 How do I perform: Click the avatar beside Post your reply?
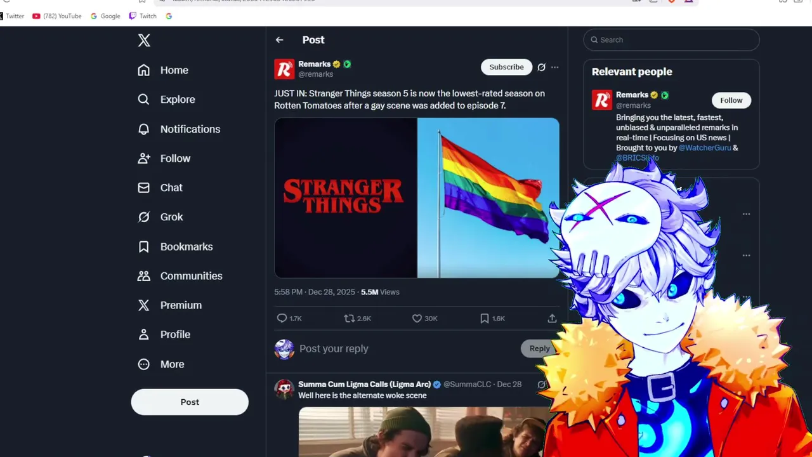(x=284, y=349)
